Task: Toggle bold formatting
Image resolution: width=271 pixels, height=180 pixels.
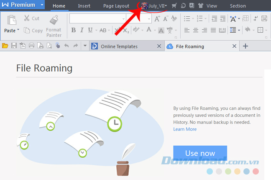Action: pos(74,30)
